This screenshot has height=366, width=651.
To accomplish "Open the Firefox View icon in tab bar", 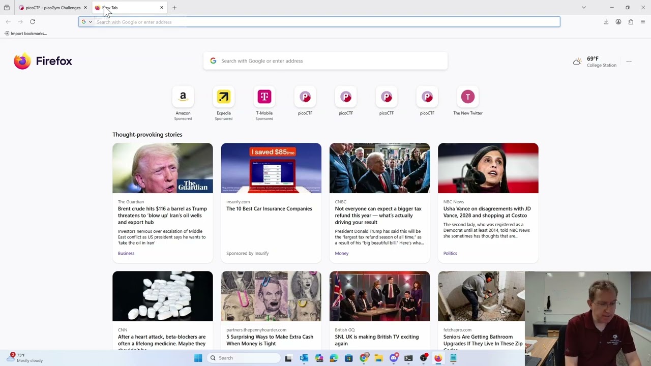I will click(7, 8).
